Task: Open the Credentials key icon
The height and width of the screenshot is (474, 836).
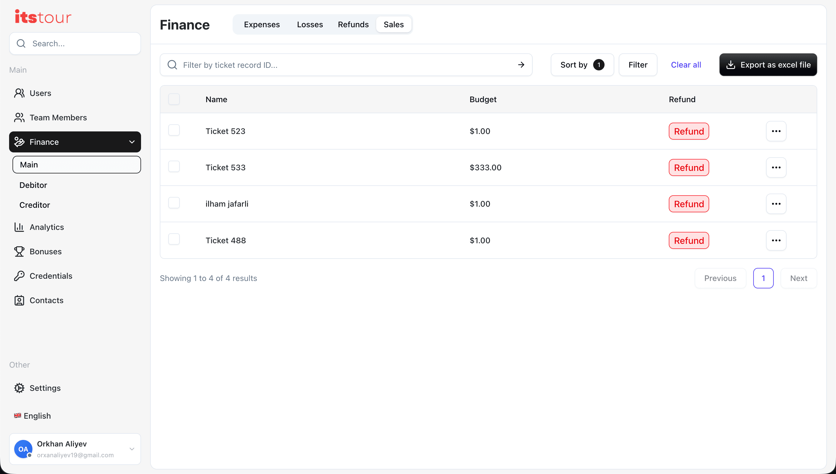Action: click(19, 276)
